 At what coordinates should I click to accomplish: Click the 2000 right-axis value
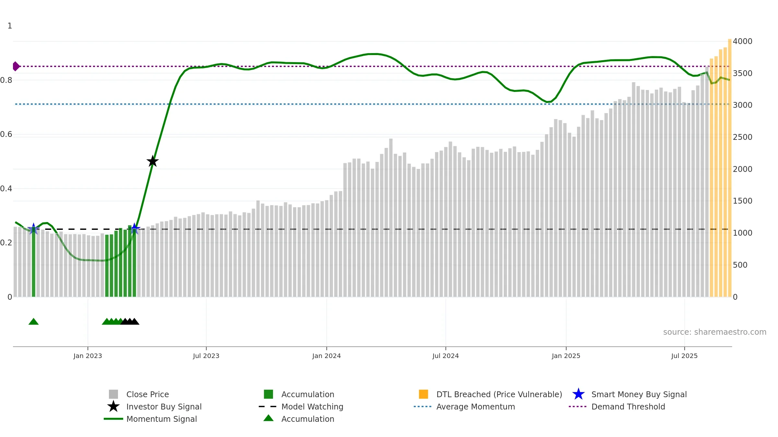[743, 169]
